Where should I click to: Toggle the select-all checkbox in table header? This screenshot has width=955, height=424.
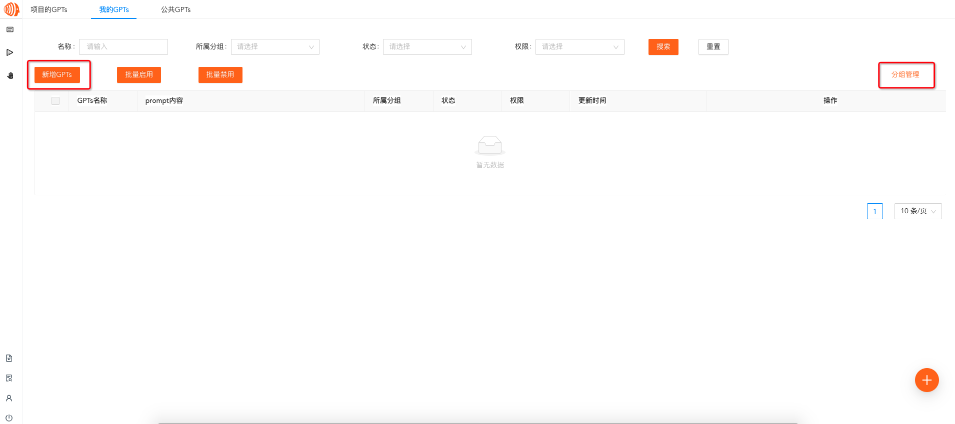55,101
